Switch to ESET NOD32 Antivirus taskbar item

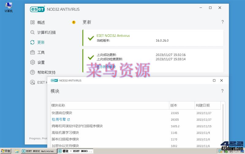pos(38,151)
